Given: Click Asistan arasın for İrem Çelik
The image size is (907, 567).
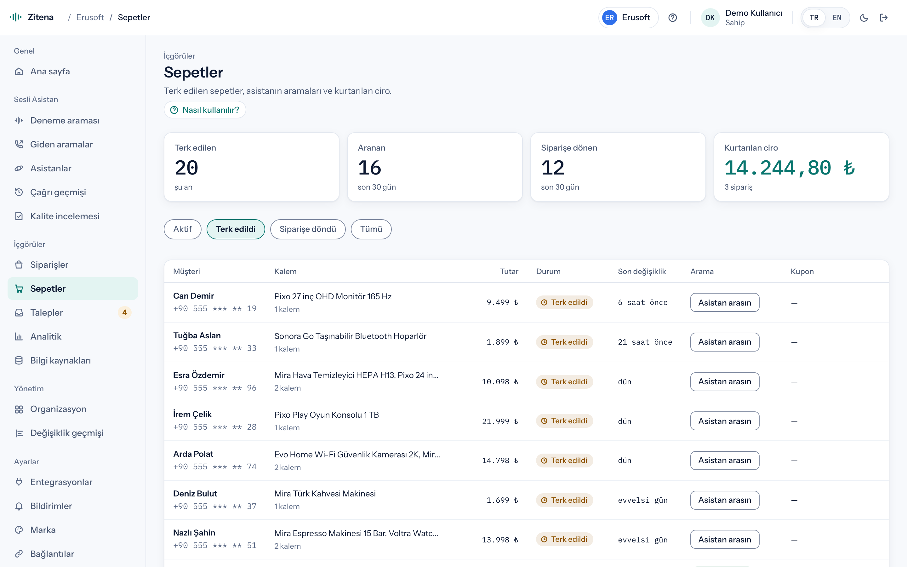Looking at the screenshot, I should coord(724,421).
